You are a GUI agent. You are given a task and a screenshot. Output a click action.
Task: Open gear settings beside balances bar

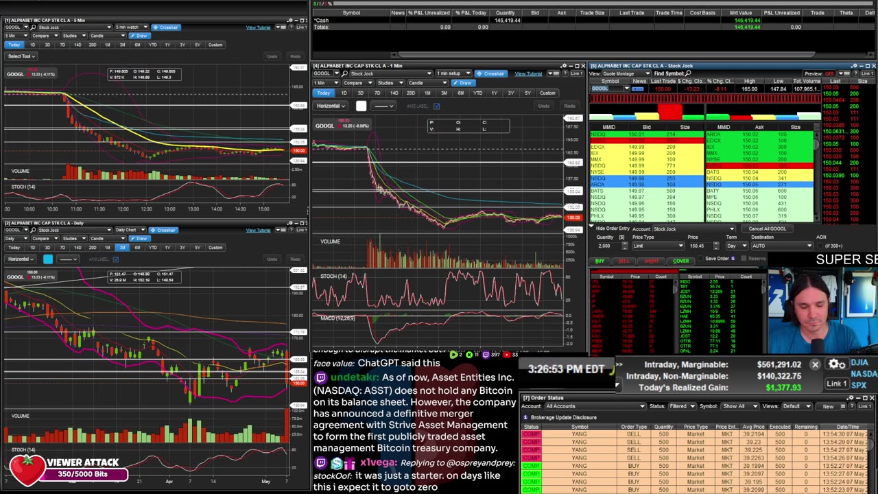(x=836, y=365)
